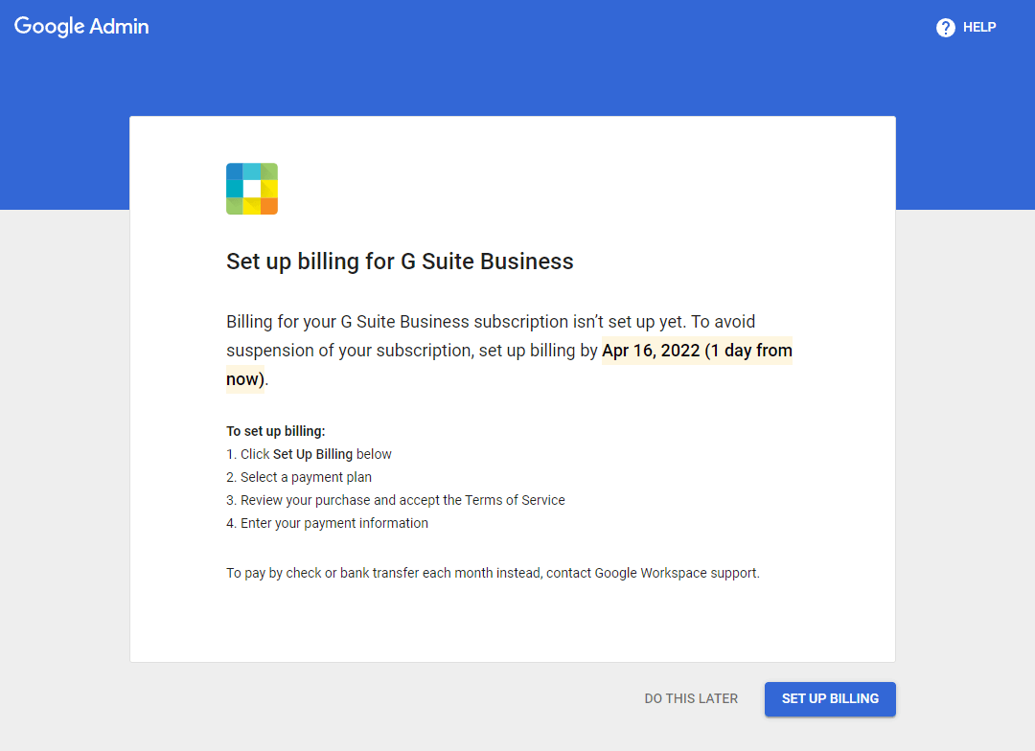Click the Help question mark icon

pos(946,28)
